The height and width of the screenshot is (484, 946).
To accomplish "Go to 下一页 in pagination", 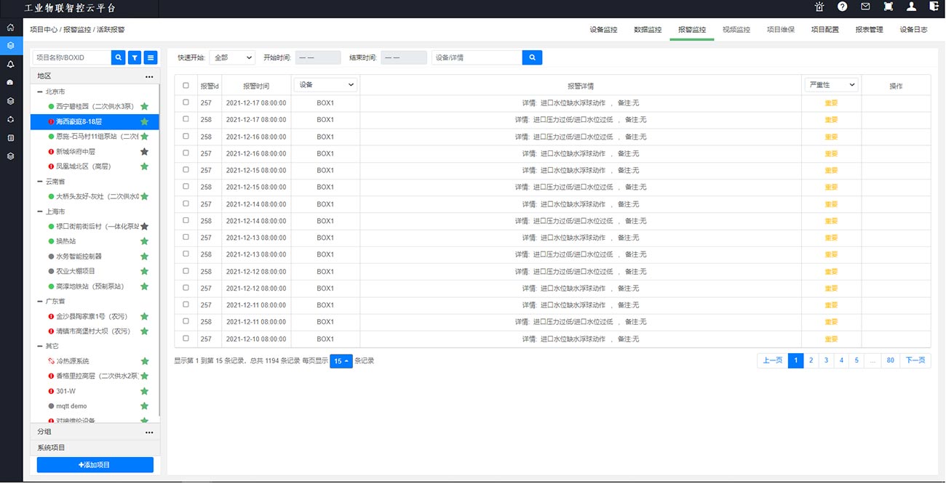I will pos(915,360).
